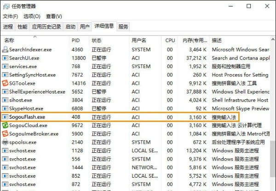Click the SogouCloud.exe green icon

pyautogui.click(x=5, y=125)
